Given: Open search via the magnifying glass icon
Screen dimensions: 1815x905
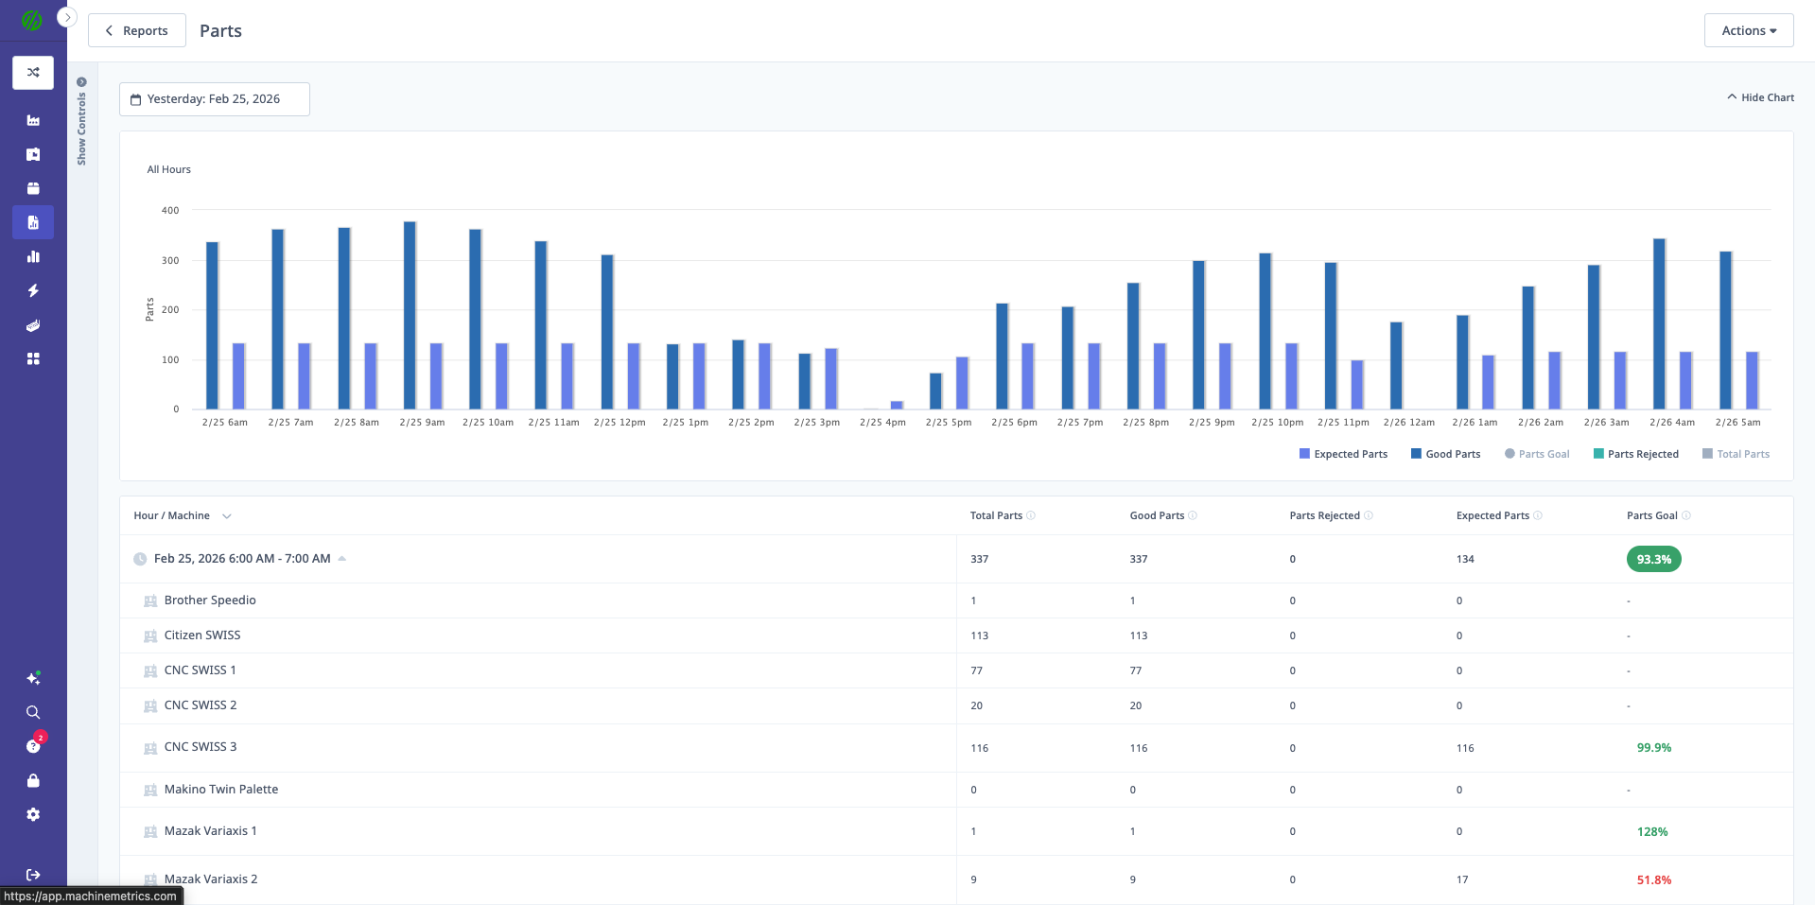Looking at the screenshot, I should (33, 713).
